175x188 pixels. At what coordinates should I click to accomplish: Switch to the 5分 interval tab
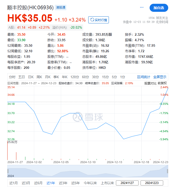[x=114, y=77]
